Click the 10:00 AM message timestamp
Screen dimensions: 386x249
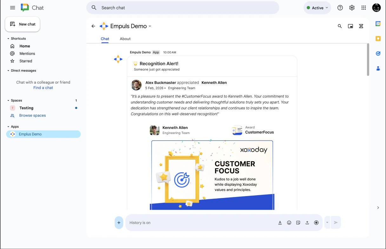170,52
